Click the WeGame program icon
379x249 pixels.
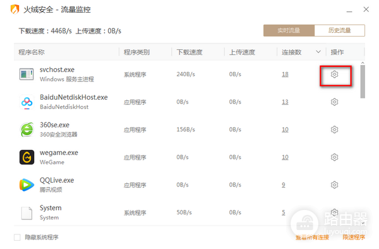pos(27,158)
